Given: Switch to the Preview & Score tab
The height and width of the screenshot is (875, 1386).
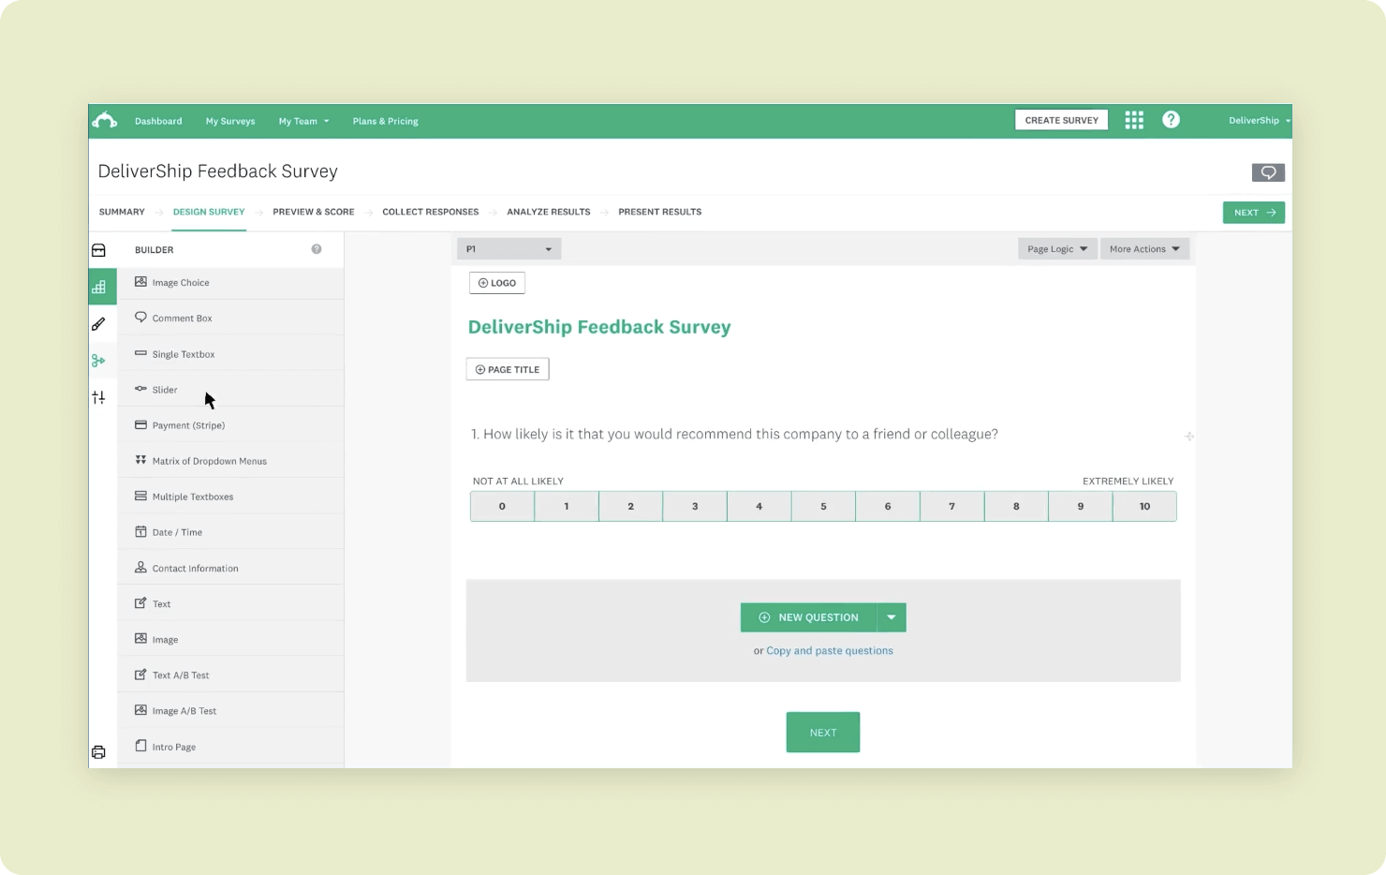Looking at the screenshot, I should click(x=314, y=212).
